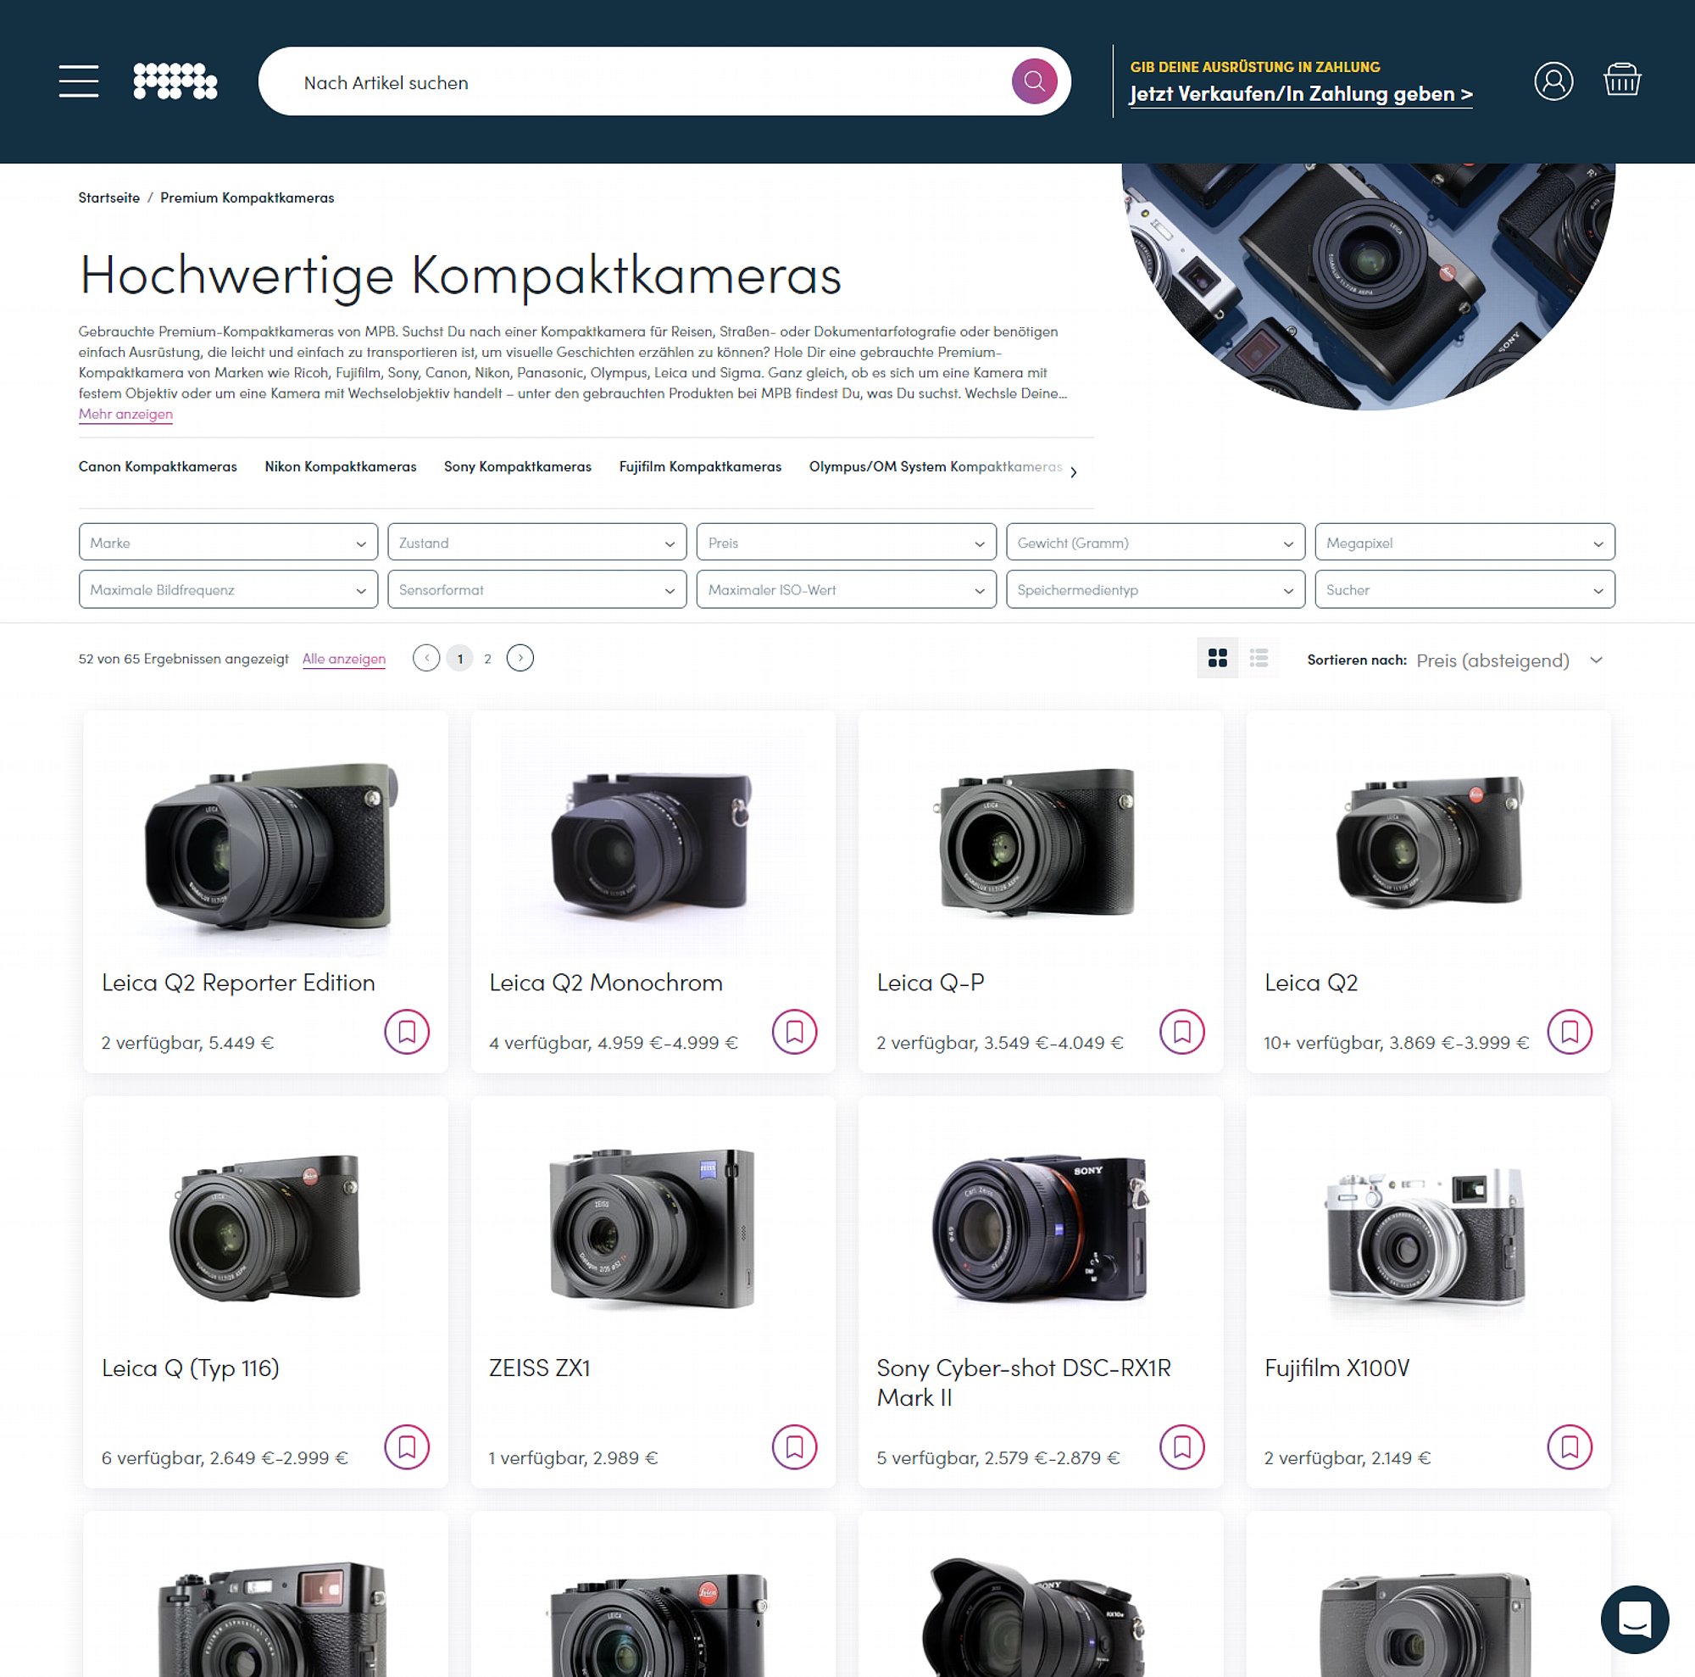Go to next results page arrow
The image size is (1695, 1677).
click(520, 657)
